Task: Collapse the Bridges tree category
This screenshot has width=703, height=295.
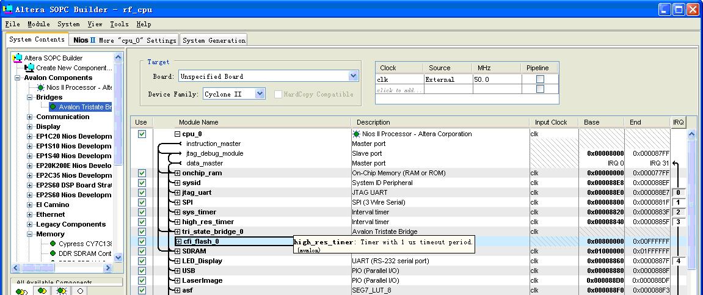Action: tap(29, 97)
